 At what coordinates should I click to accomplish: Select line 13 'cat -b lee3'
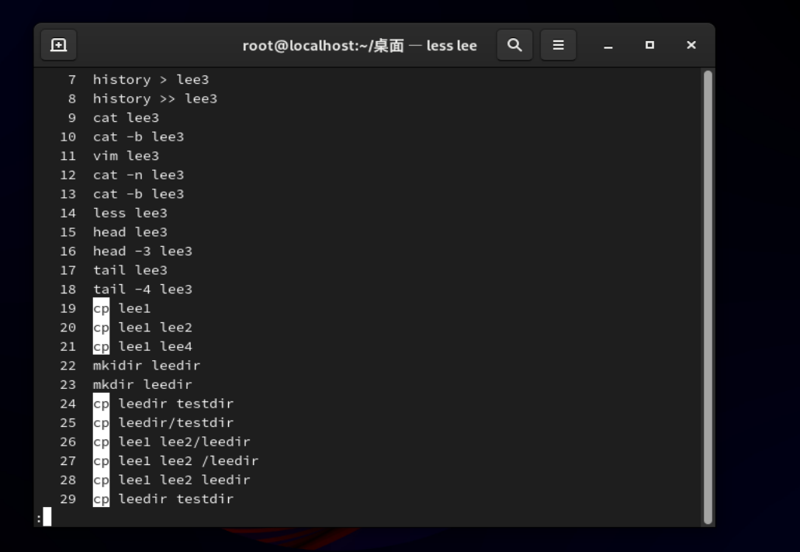tap(138, 194)
